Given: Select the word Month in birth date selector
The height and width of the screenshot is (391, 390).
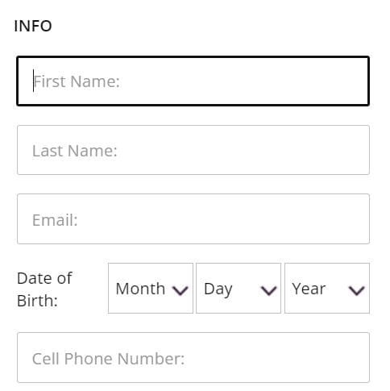Looking at the screenshot, I should (x=140, y=289).
